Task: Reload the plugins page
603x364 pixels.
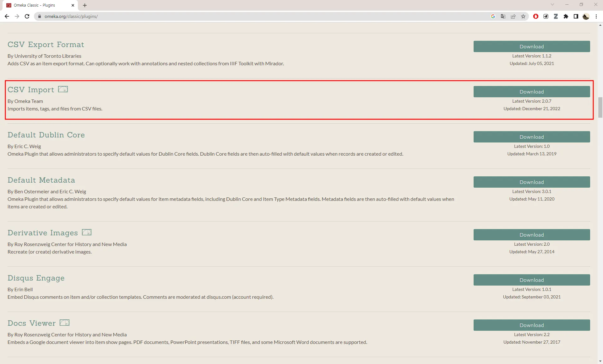Action: (x=27, y=16)
